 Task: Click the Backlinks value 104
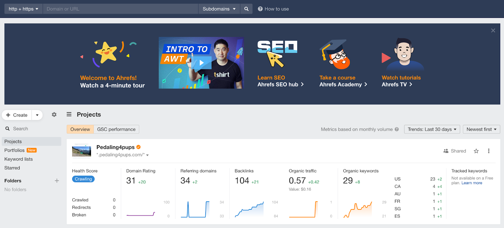point(242,180)
